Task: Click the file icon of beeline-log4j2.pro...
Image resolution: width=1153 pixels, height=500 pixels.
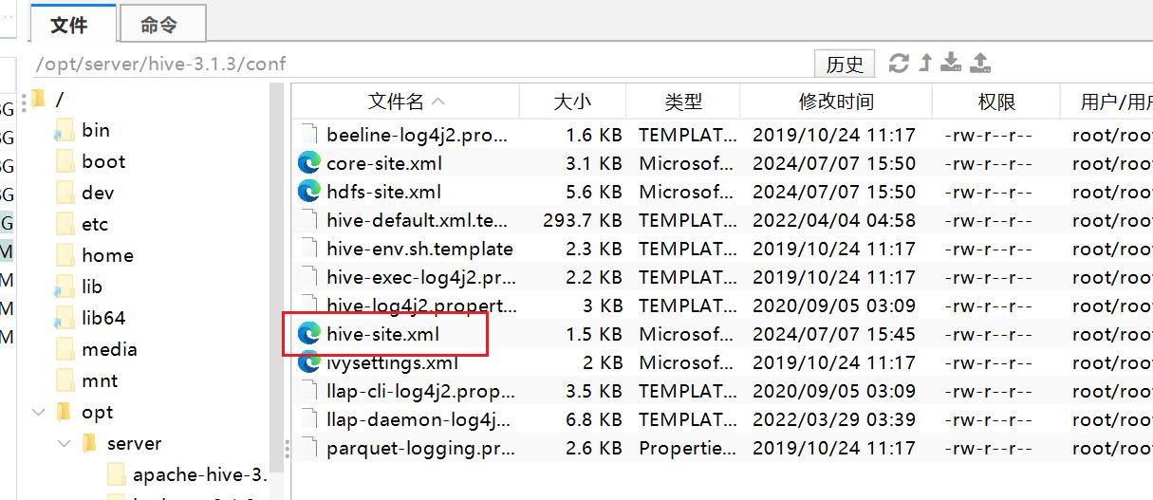Action: (x=308, y=135)
